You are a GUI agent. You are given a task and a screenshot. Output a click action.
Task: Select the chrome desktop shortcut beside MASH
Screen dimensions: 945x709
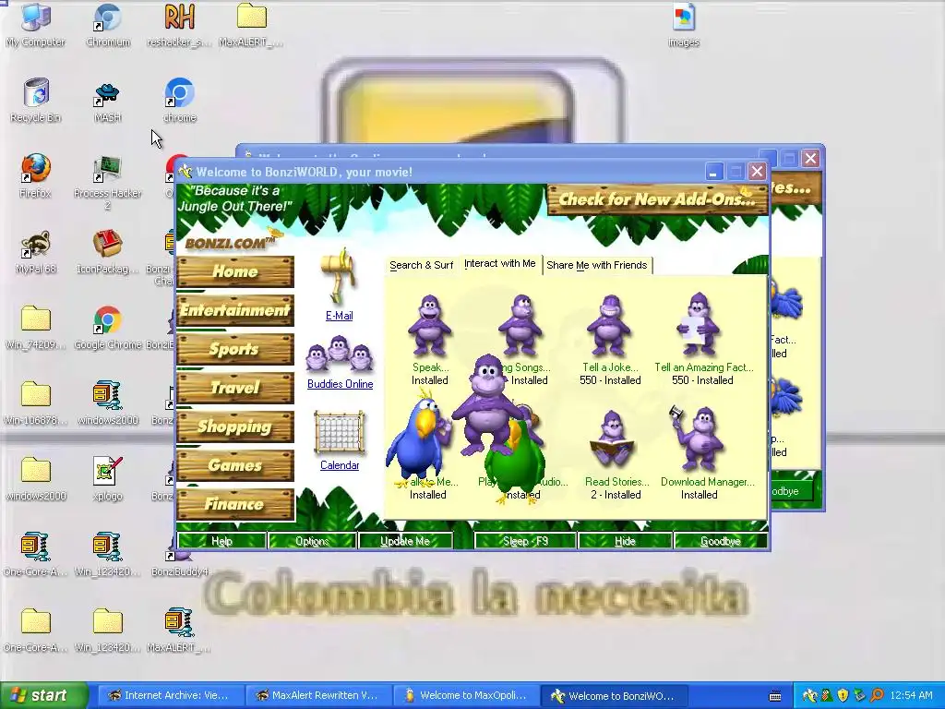[x=179, y=101]
